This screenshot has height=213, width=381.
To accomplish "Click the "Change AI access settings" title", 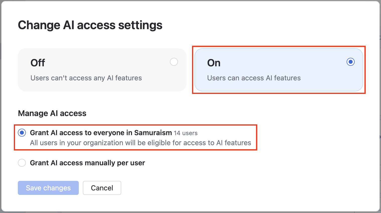I will 90,25.
